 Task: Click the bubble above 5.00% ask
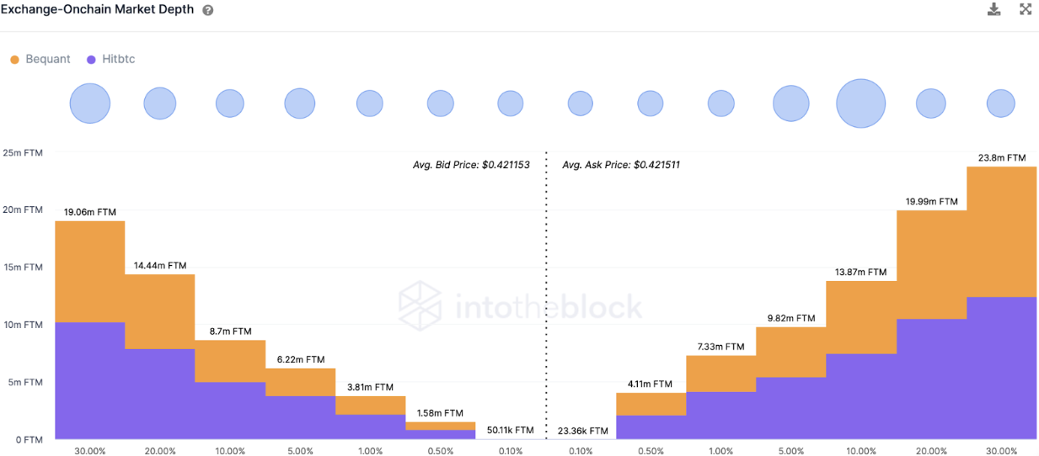tap(790, 103)
